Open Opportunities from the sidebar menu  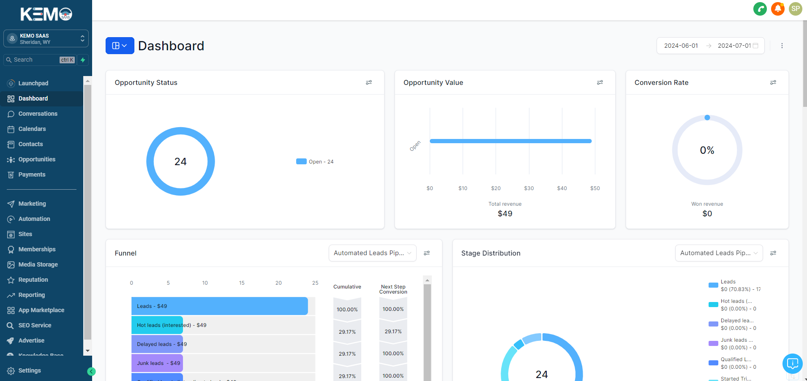(x=37, y=159)
